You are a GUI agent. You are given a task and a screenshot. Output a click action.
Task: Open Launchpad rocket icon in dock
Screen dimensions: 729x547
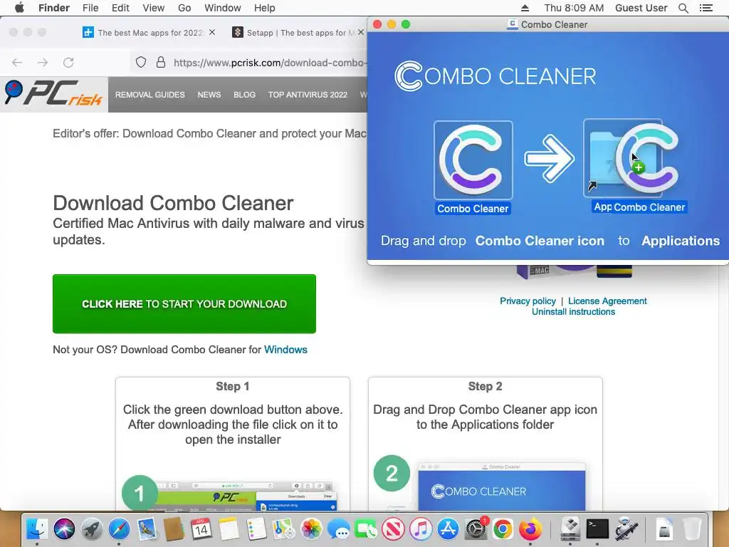click(x=92, y=529)
